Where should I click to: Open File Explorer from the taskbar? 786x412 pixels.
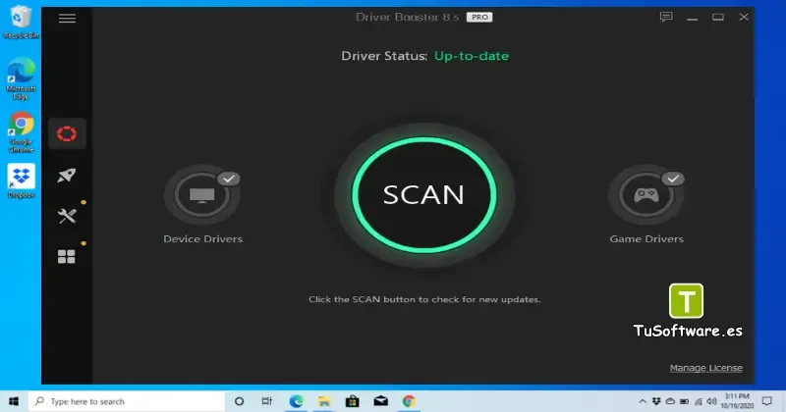324,401
